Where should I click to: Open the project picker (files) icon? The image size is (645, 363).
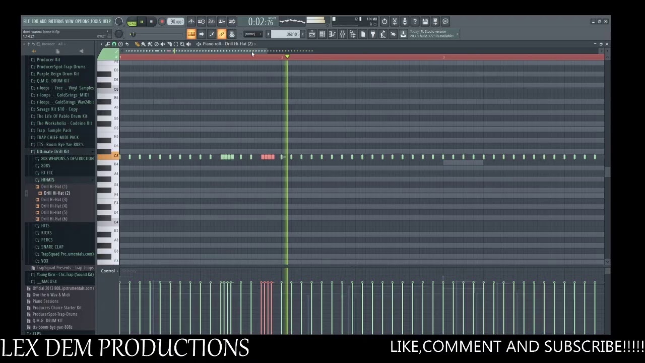click(x=362, y=34)
